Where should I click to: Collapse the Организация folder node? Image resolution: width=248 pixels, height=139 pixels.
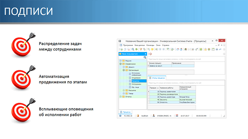[x=124, y=70]
